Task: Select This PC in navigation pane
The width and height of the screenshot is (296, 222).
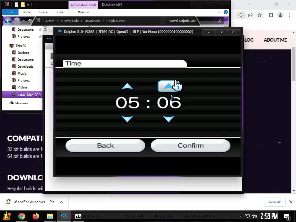Action: click(x=21, y=46)
